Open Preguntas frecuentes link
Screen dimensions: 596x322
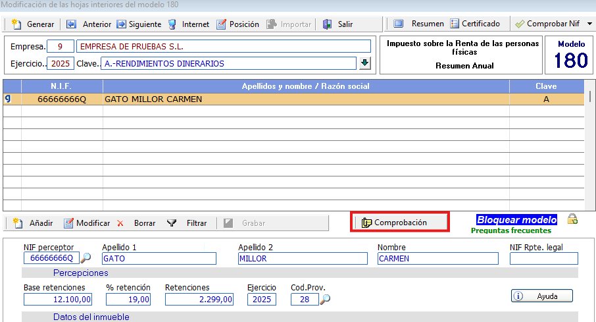510,230
